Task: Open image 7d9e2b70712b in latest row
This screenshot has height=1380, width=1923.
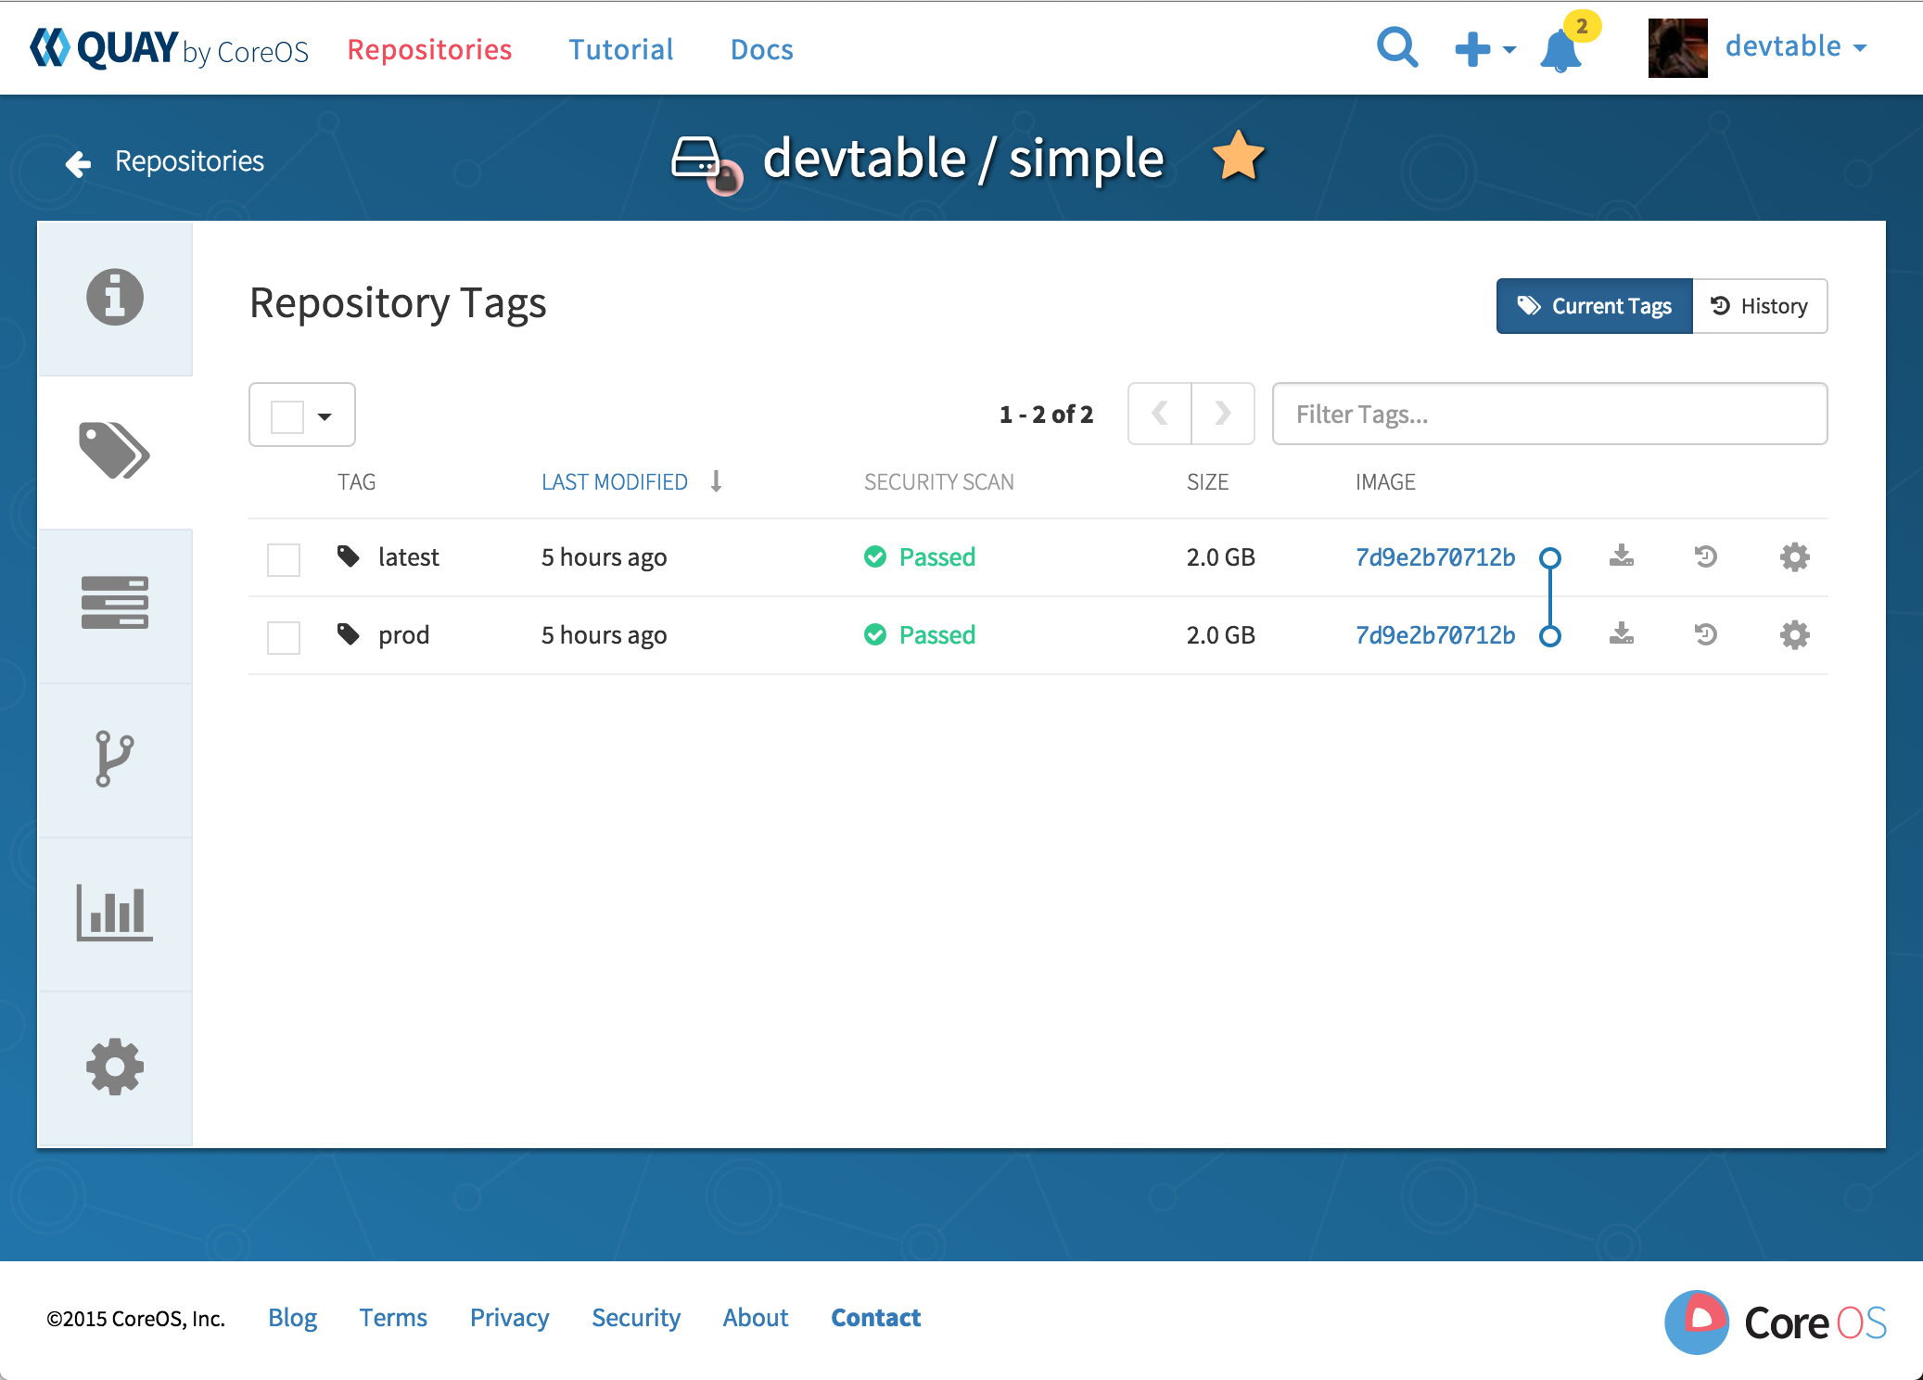Action: pos(1435,556)
